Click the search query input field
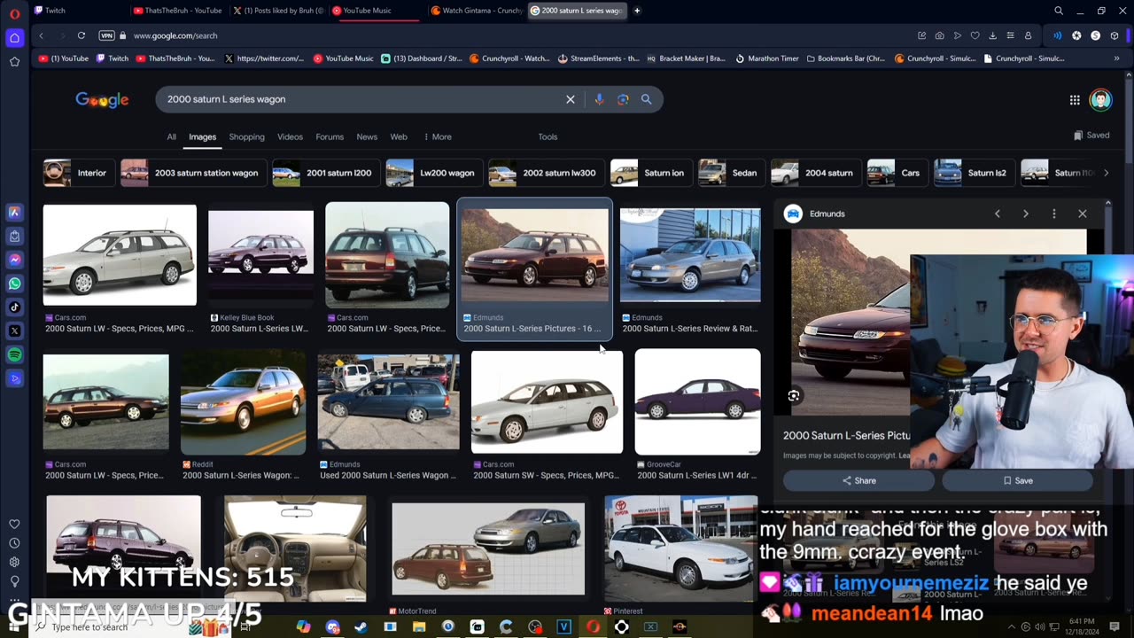The image size is (1134, 638). click(x=363, y=99)
